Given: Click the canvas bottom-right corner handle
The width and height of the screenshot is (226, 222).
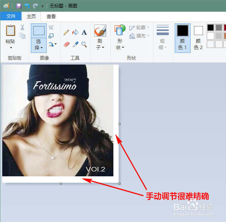Looking at the screenshot, I should 119,183.
